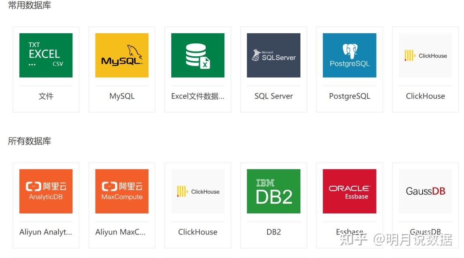This screenshot has height=258, width=464.
Task: Click the 文件 TXT EXCEL CSV icon
Action: click(x=46, y=55)
